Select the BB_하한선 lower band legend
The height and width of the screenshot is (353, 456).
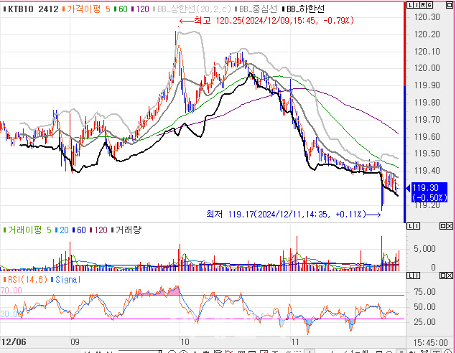click(310, 9)
